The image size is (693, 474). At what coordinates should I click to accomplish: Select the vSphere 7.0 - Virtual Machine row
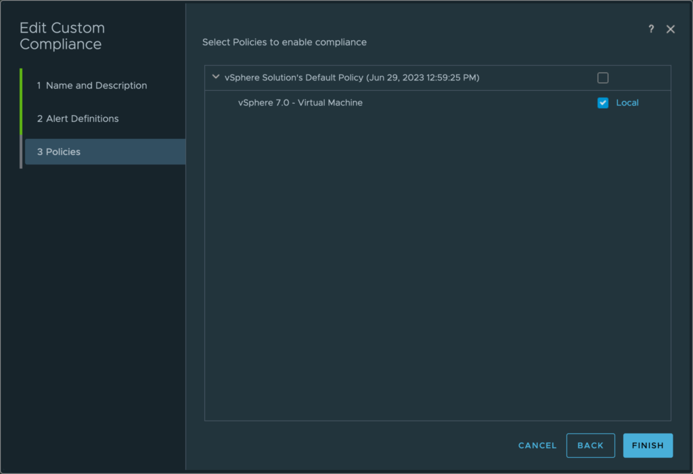point(300,103)
